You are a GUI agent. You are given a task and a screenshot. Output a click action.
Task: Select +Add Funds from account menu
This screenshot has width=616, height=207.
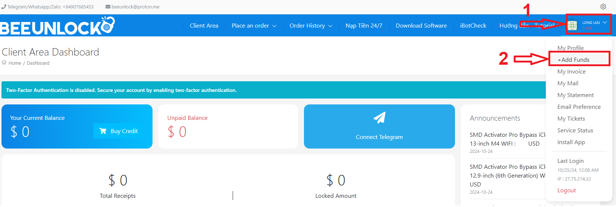pos(574,60)
